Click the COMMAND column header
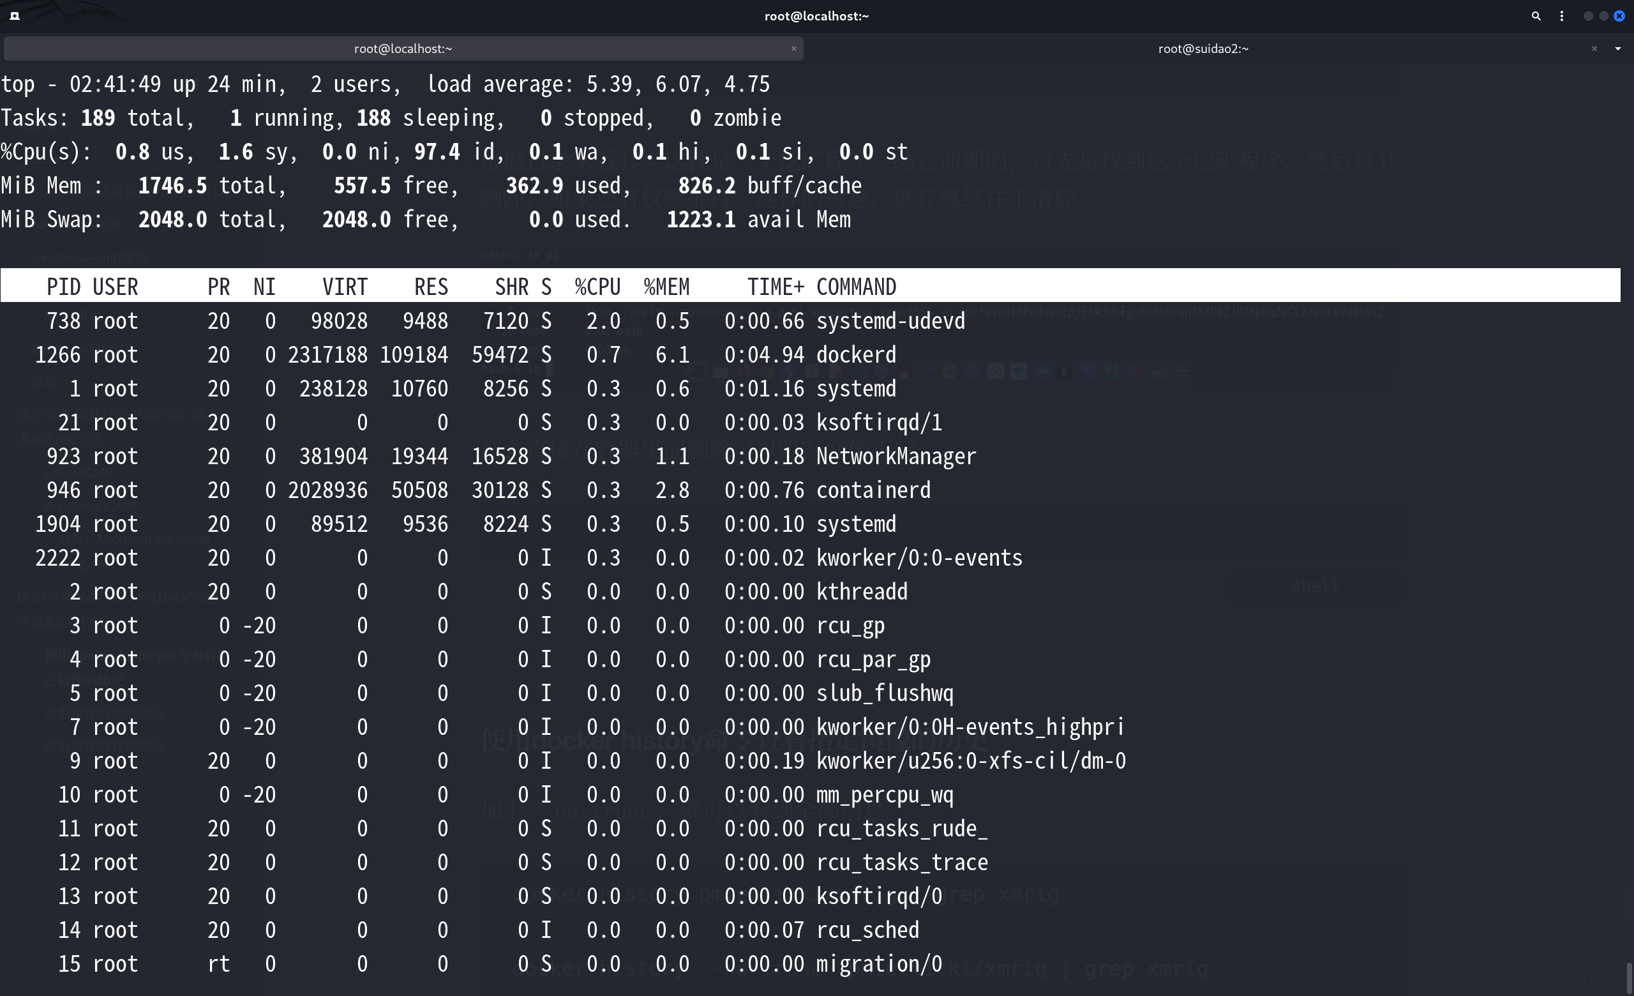The image size is (1634, 996). pyautogui.click(x=855, y=287)
